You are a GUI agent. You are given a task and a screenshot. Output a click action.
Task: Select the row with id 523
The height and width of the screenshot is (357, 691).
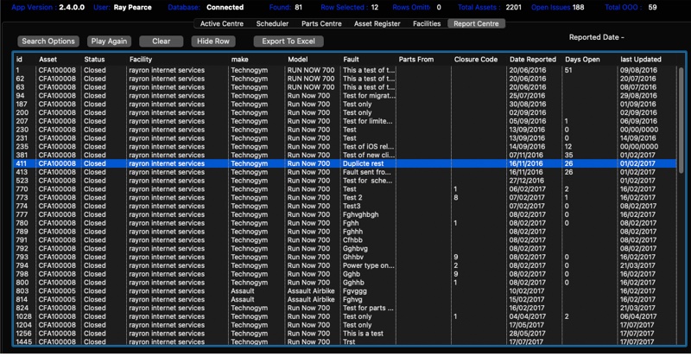(345, 181)
